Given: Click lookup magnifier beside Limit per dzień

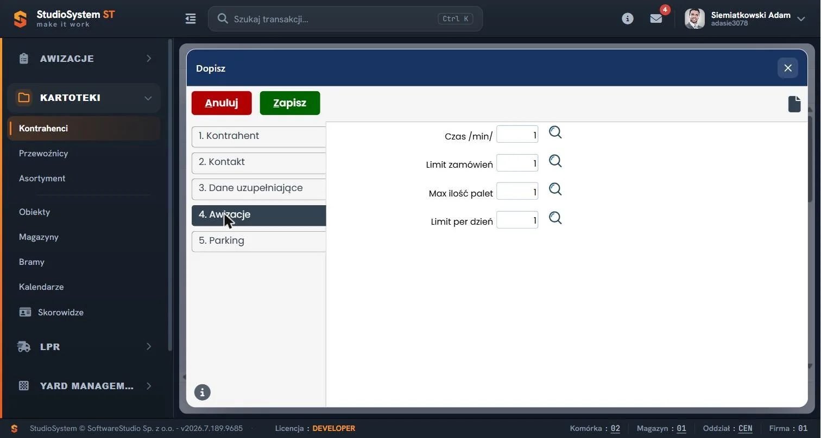Looking at the screenshot, I should [x=555, y=218].
